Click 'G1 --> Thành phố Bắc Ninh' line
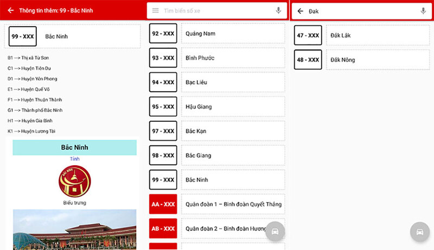Viewport: 434px width, 250px height. [35, 110]
